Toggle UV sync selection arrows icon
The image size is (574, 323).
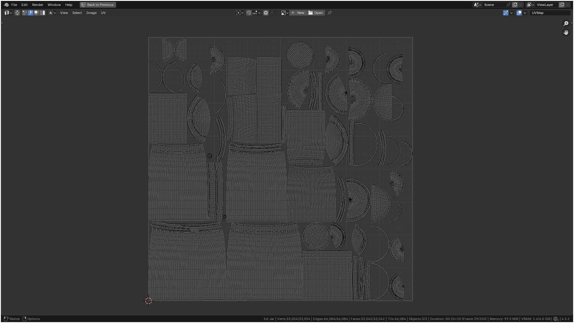pyautogui.click(x=17, y=13)
